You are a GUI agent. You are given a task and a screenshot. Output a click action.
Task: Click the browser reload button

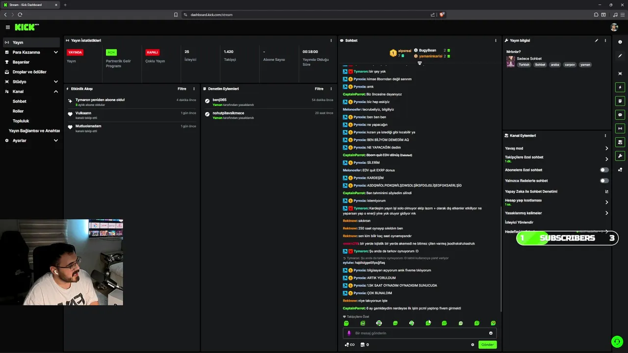[x=20, y=15]
